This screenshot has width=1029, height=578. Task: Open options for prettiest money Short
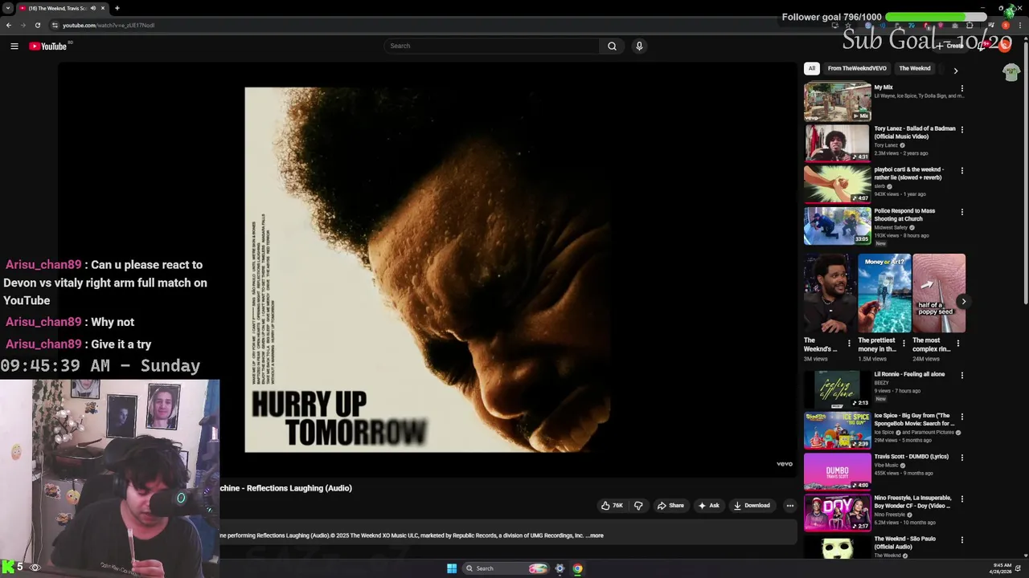(x=904, y=344)
